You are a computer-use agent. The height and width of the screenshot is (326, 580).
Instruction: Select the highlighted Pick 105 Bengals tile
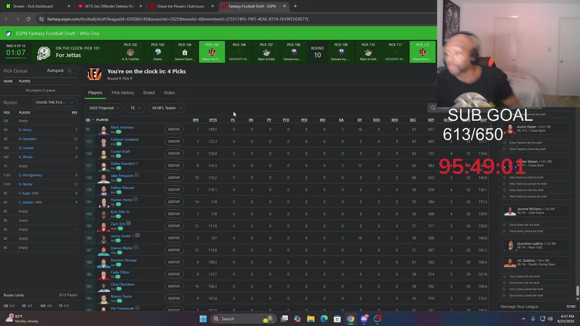pos(212,52)
